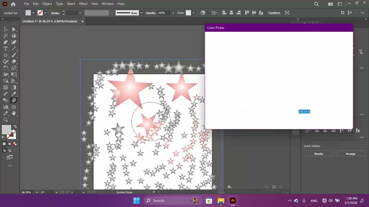
Task: Select the Paintbrush tool
Action: click(14, 55)
